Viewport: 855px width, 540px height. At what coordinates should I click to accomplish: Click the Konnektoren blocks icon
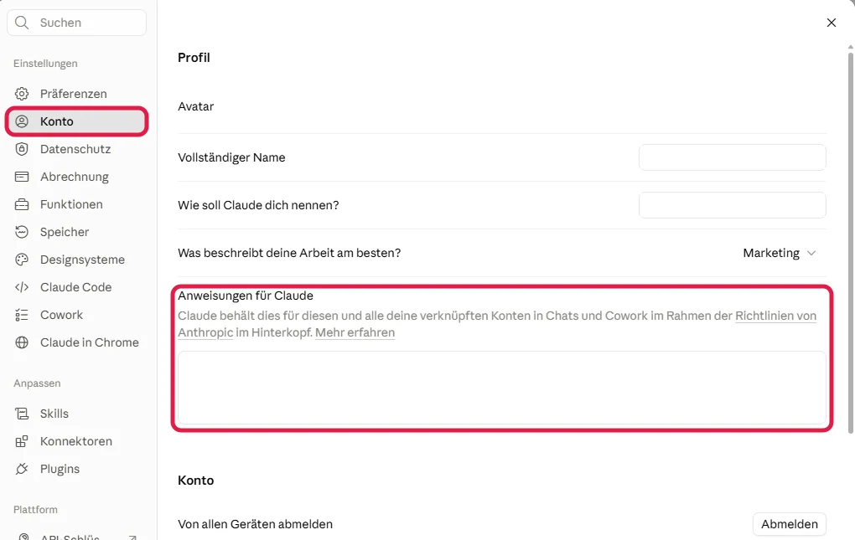(x=22, y=441)
